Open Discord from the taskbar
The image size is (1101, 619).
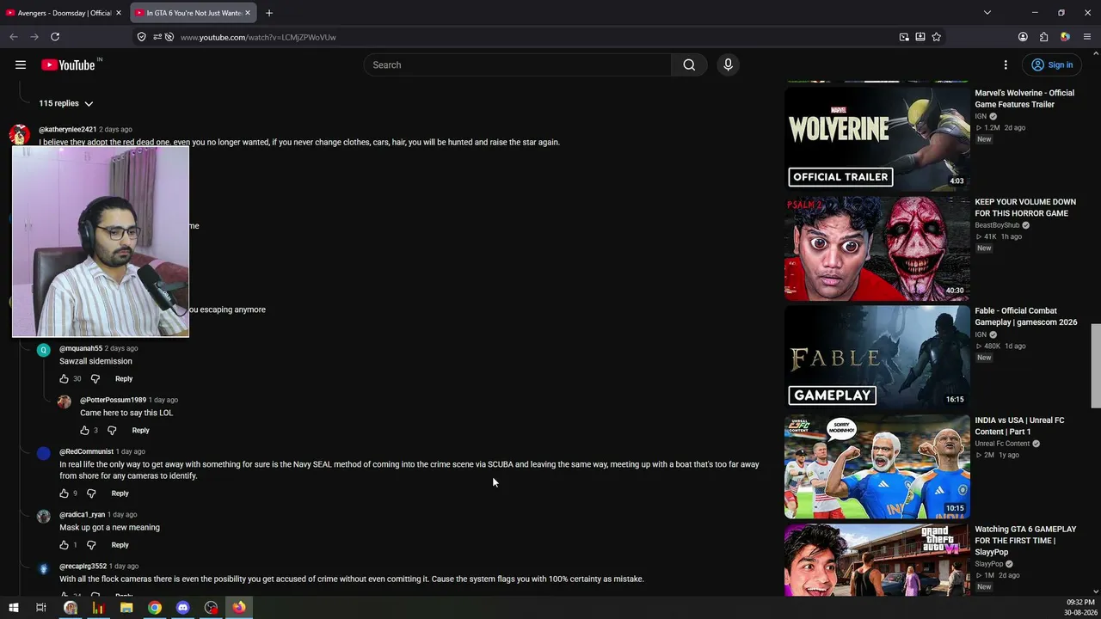pyautogui.click(x=182, y=608)
